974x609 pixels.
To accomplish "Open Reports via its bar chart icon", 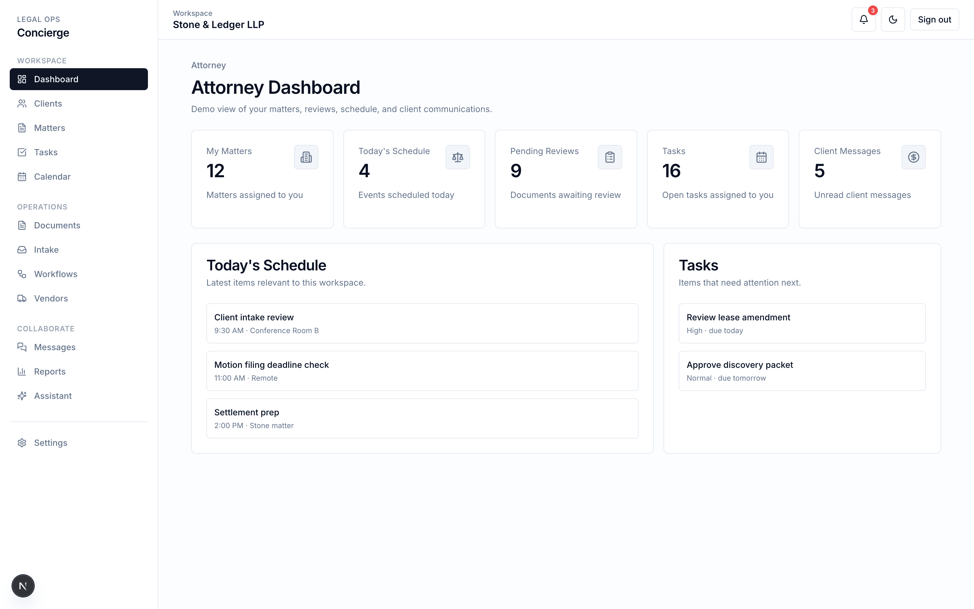I will coord(22,371).
